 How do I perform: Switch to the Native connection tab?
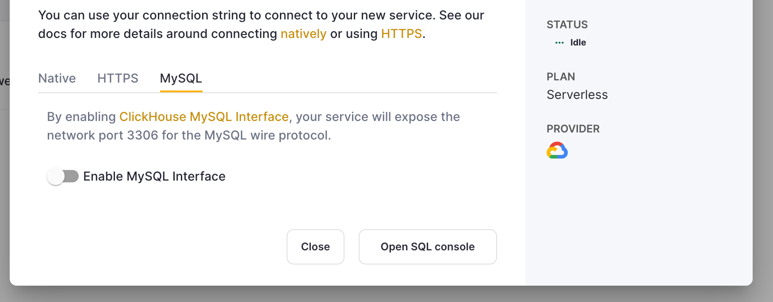point(57,78)
